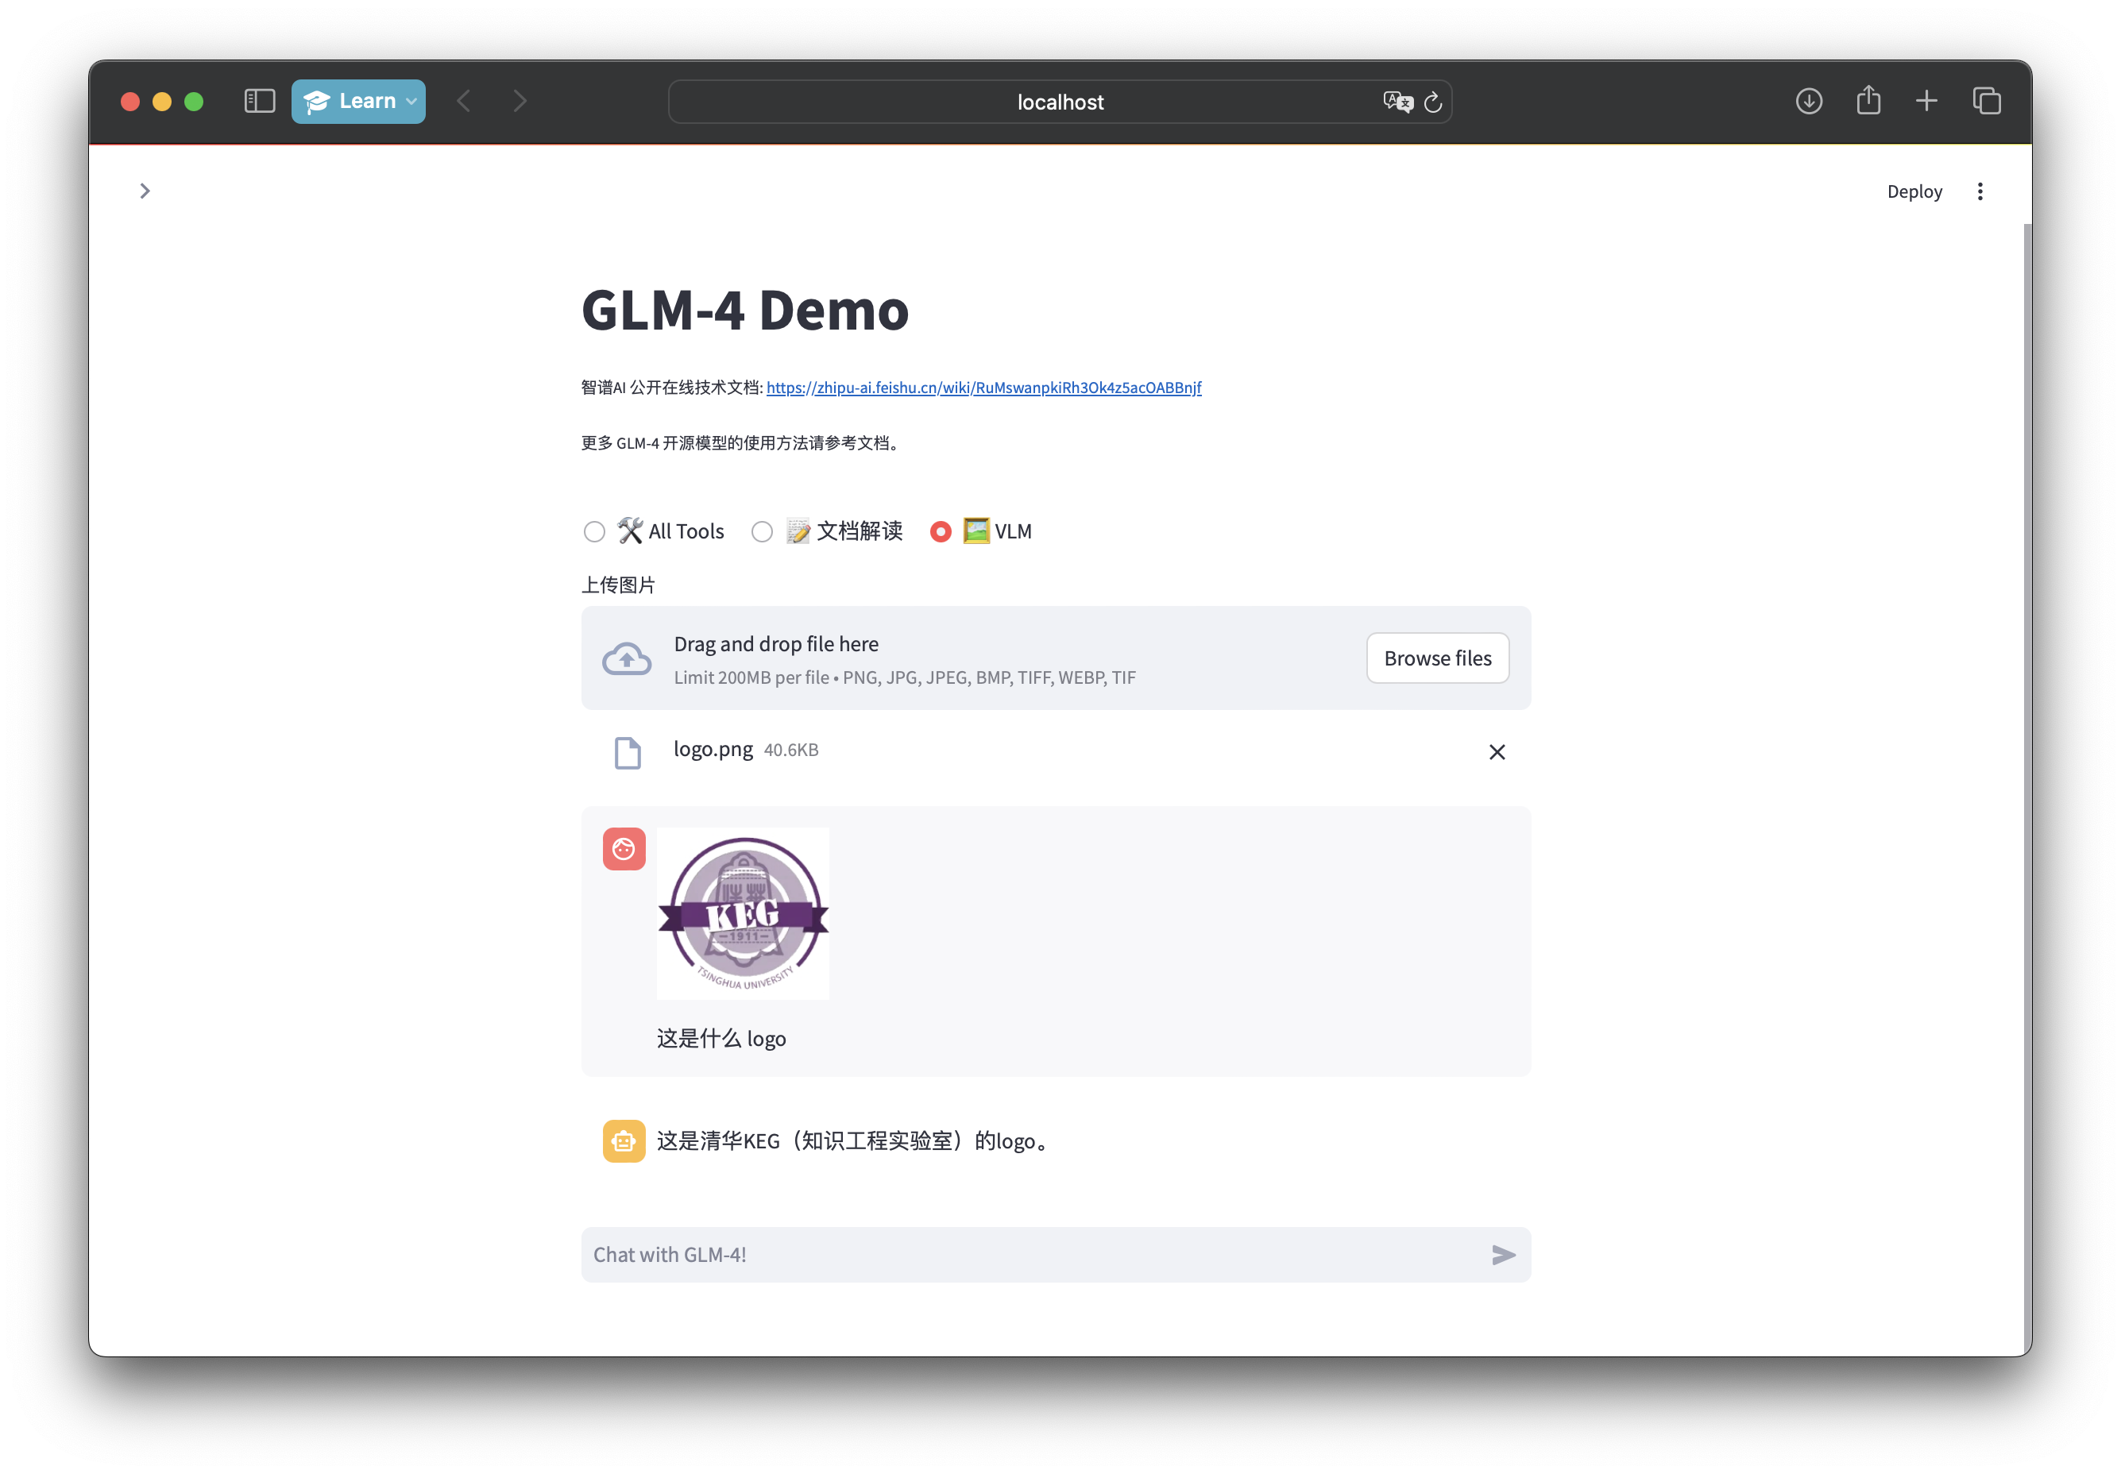This screenshot has height=1474, width=2121.
Task: Open the Streamlit options three-dot menu
Action: [x=1980, y=191]
